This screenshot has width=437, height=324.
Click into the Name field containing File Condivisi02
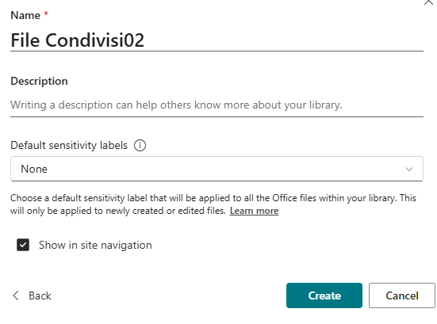pyautogui.click(x=217, y=40)
